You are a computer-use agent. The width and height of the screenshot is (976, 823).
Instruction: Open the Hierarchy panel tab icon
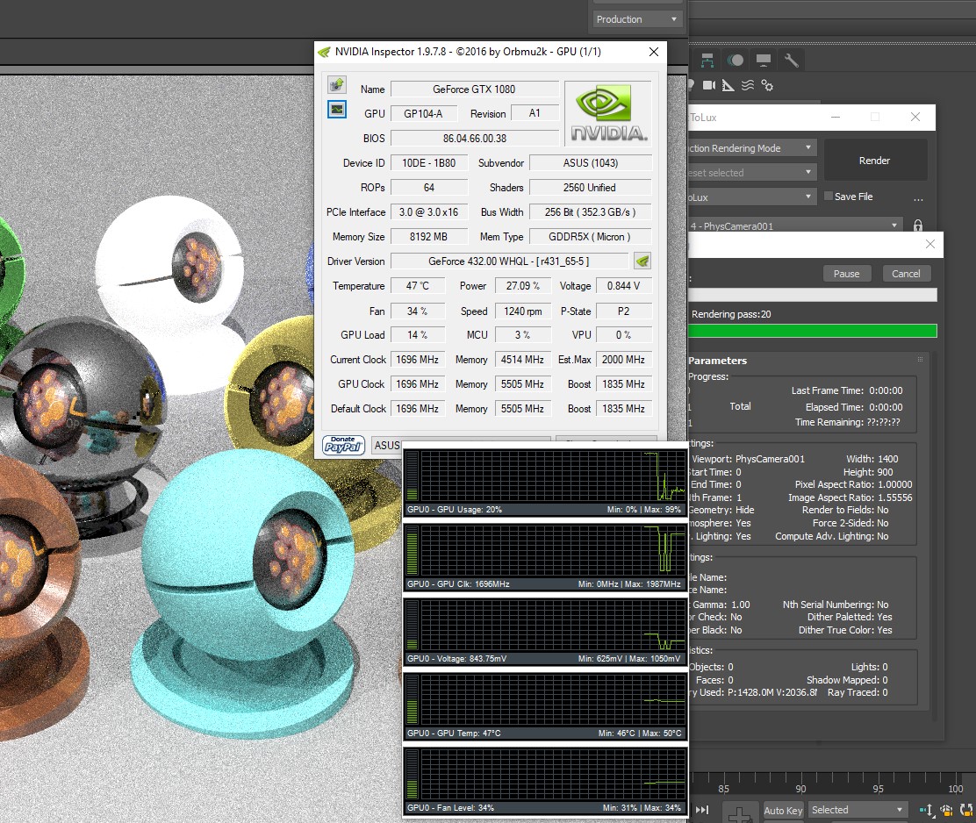click(707, 61)
